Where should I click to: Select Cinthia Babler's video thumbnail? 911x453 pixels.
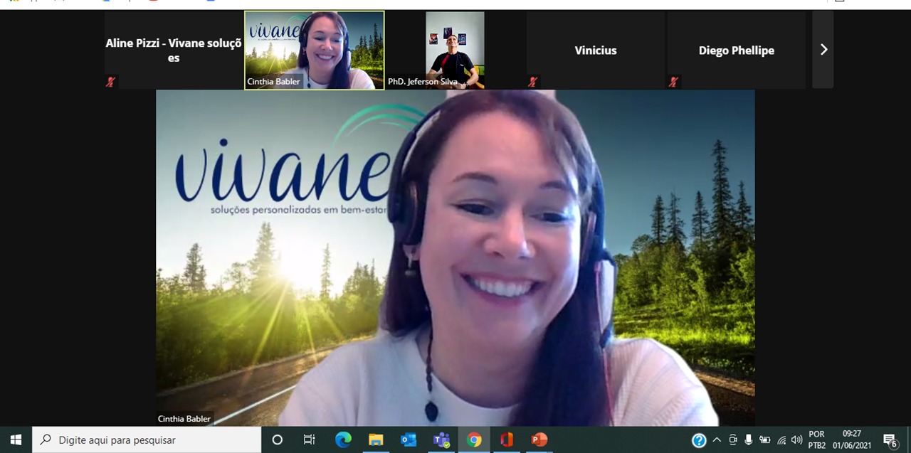point(315,50)
